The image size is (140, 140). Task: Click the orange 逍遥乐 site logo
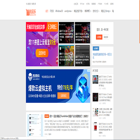coord(31,12)
